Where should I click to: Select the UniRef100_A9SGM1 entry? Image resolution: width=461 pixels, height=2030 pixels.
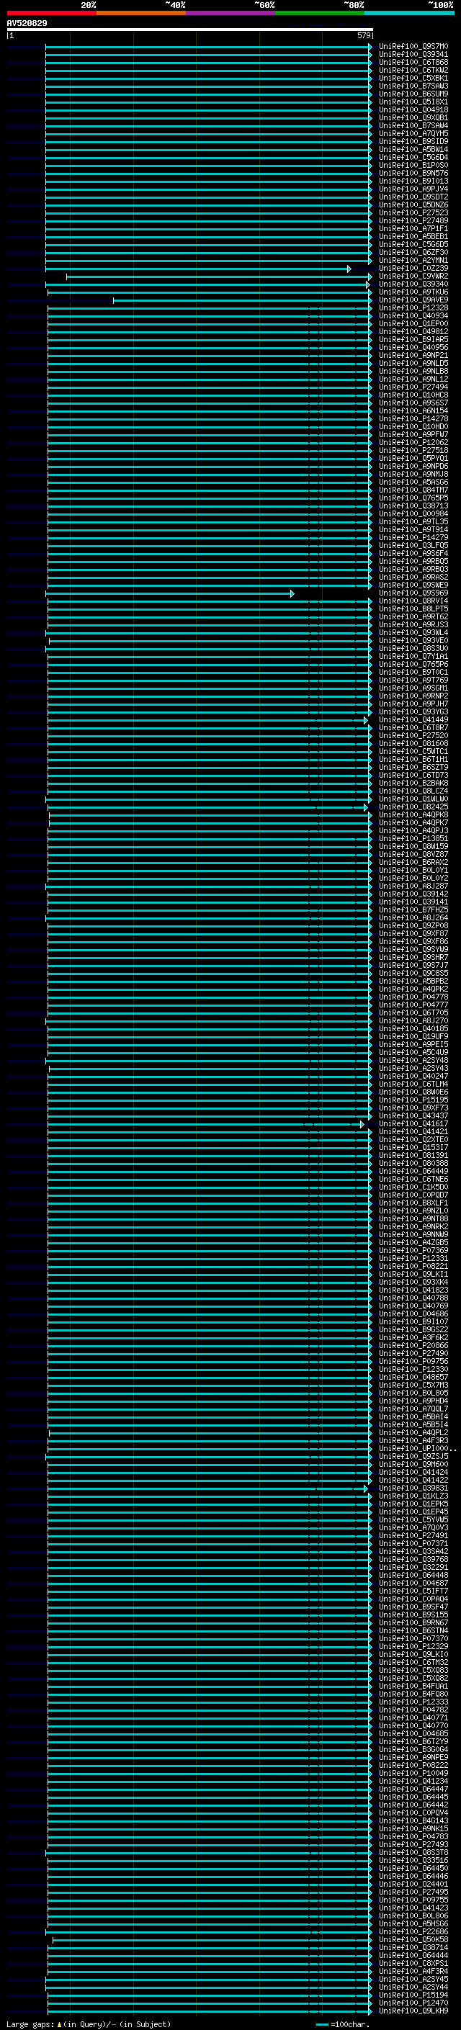point(413,688)
